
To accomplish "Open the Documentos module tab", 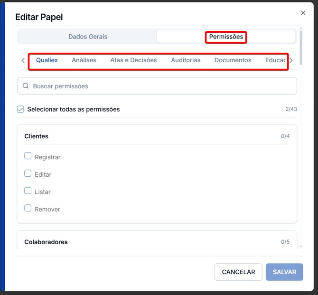I will tap(233, 60).
